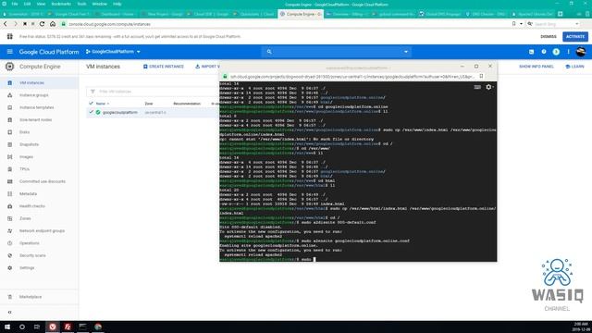This screenshot has width=592, height=333.
Task: Click the SSH terminal settings gear
Action: point(489,87)
